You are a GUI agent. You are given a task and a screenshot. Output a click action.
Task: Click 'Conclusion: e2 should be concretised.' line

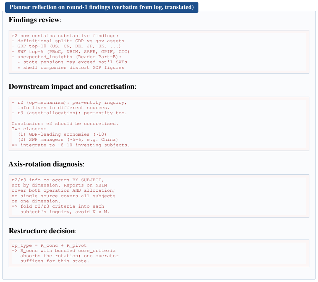[x=65, y=124]
